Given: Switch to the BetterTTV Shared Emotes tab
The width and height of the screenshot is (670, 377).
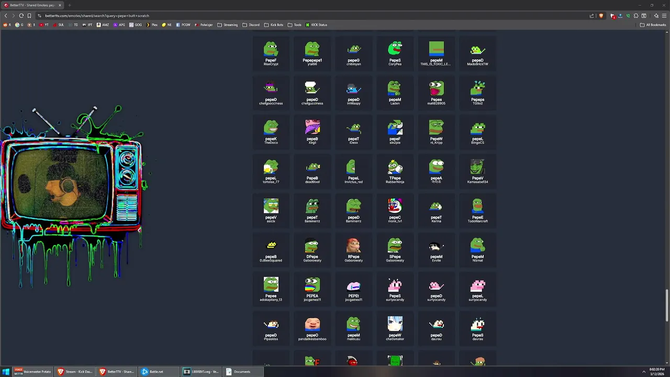Looking at the screenshot, I should [x=32, y=5].
